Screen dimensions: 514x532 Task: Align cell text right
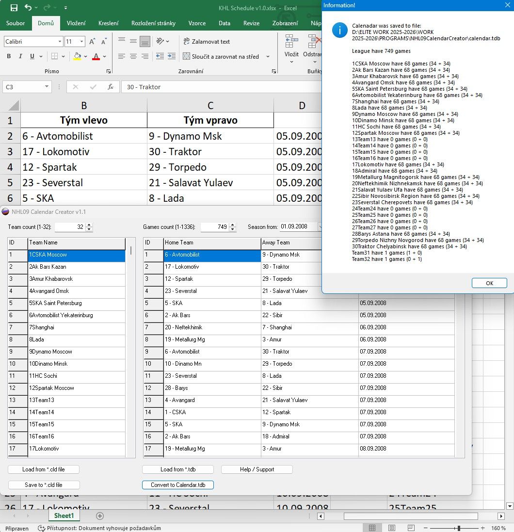click(x=145, y=56)
